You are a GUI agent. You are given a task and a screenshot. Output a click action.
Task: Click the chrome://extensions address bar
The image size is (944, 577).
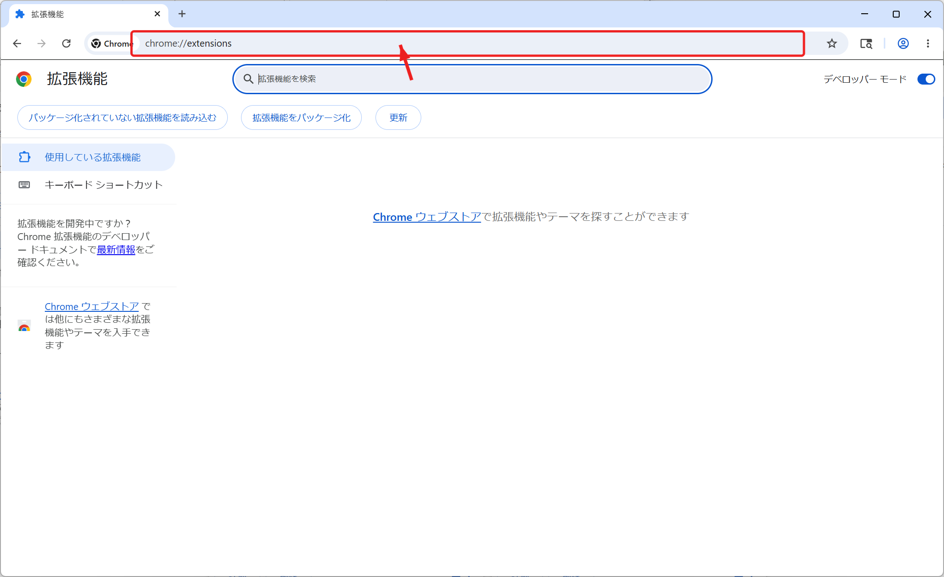point(467,43)
